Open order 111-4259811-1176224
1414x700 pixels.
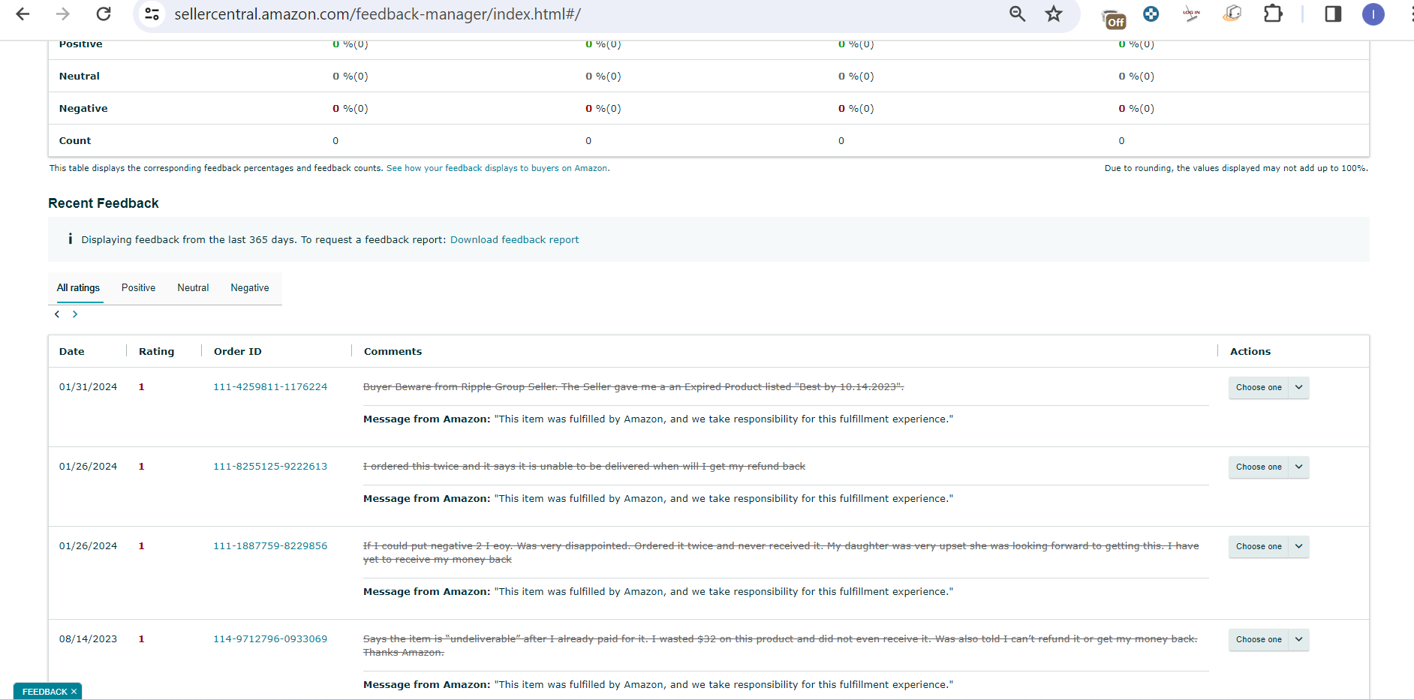coord(270,387)
